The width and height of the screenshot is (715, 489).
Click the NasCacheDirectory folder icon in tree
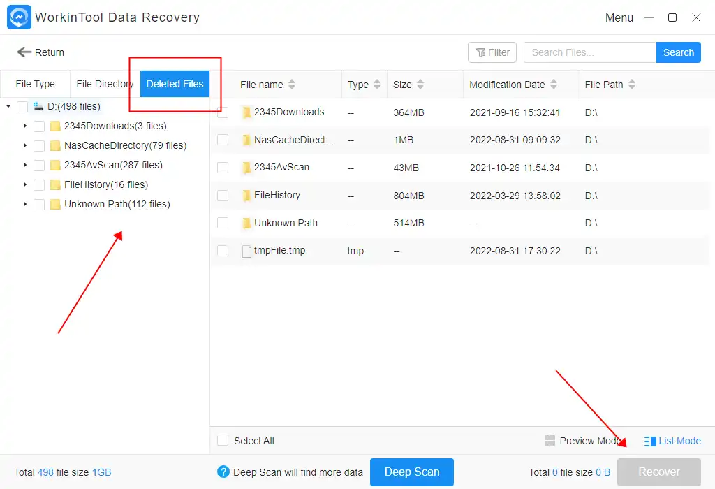click(55, 145)
